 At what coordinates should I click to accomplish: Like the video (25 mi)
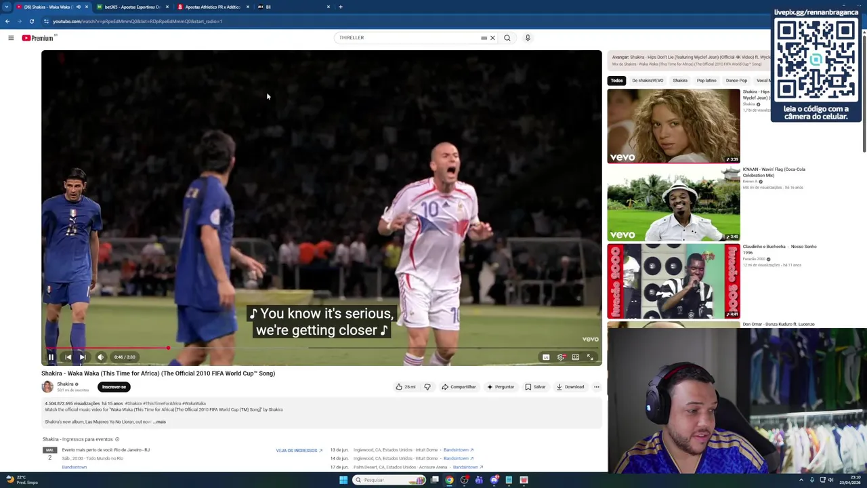pos(406,387)
